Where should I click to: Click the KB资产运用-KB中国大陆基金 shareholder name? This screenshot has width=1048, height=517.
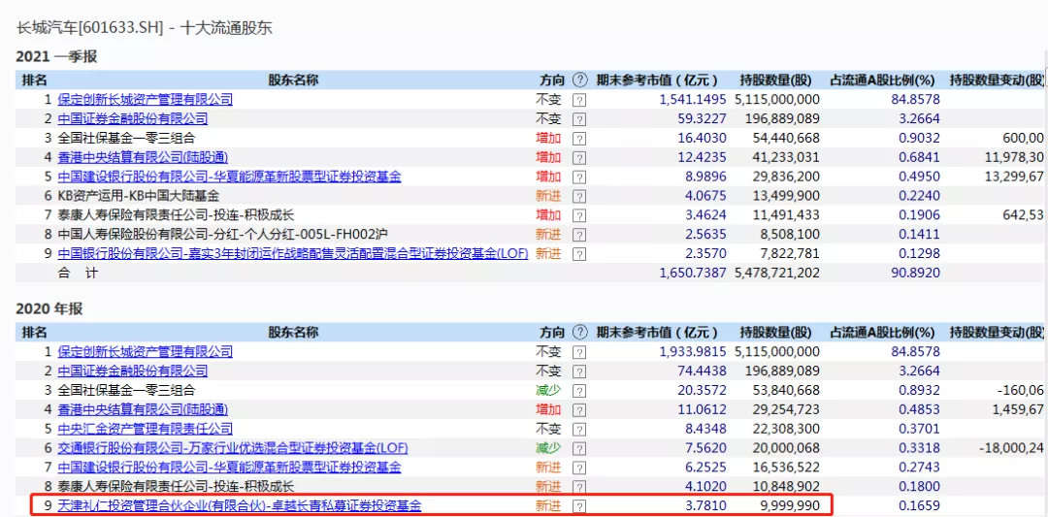point(139,196)
